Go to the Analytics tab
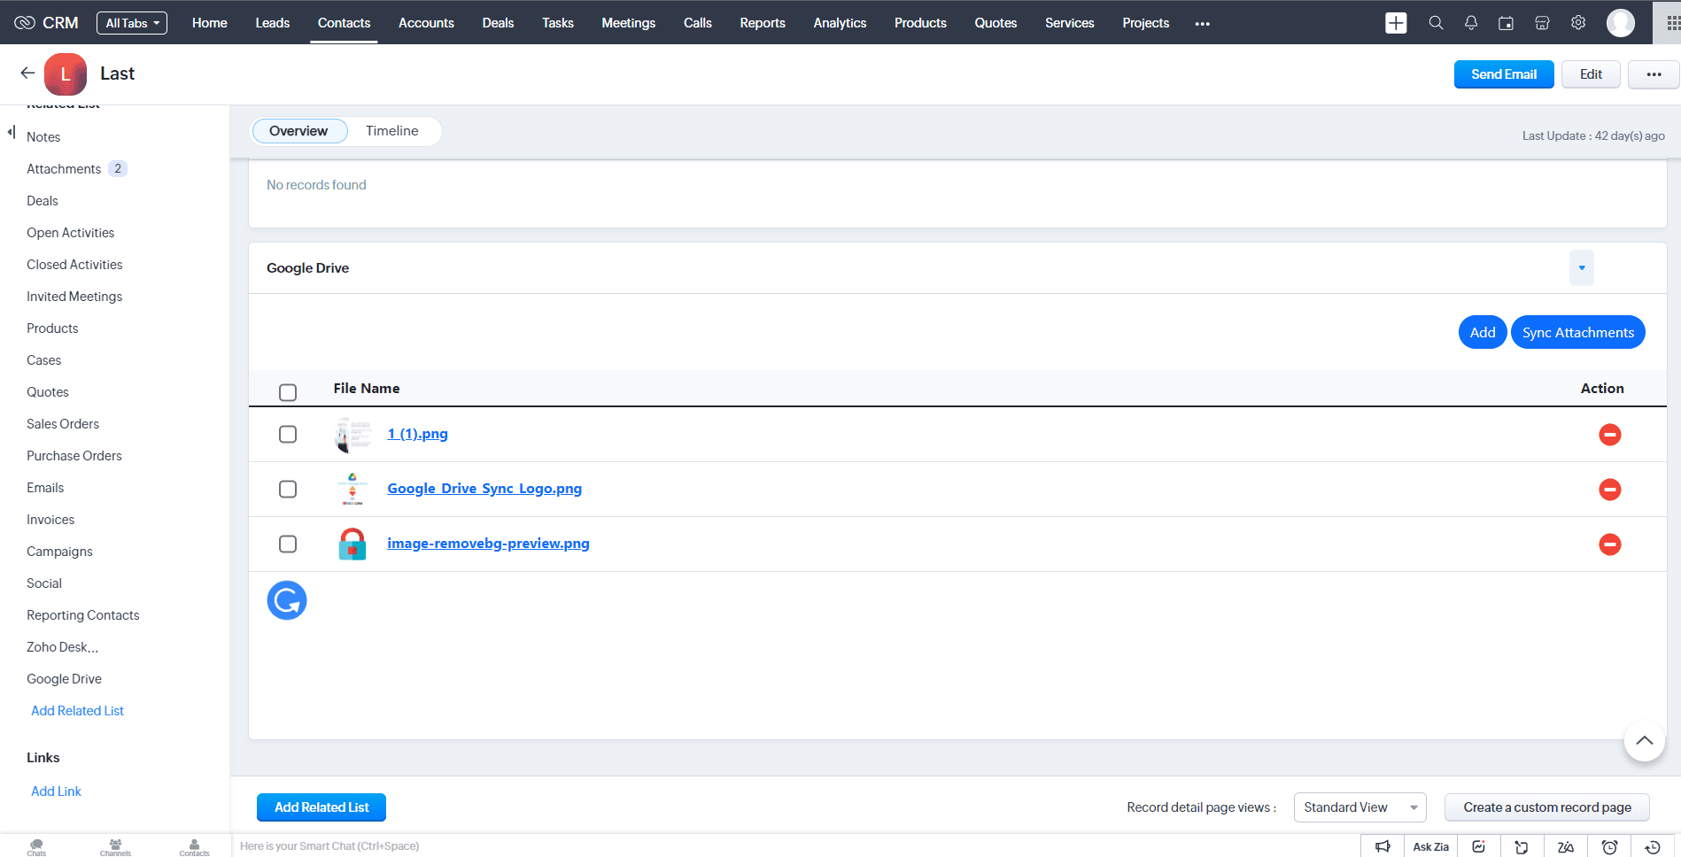This screenshot has height=857, width=1681. point(840,23)
